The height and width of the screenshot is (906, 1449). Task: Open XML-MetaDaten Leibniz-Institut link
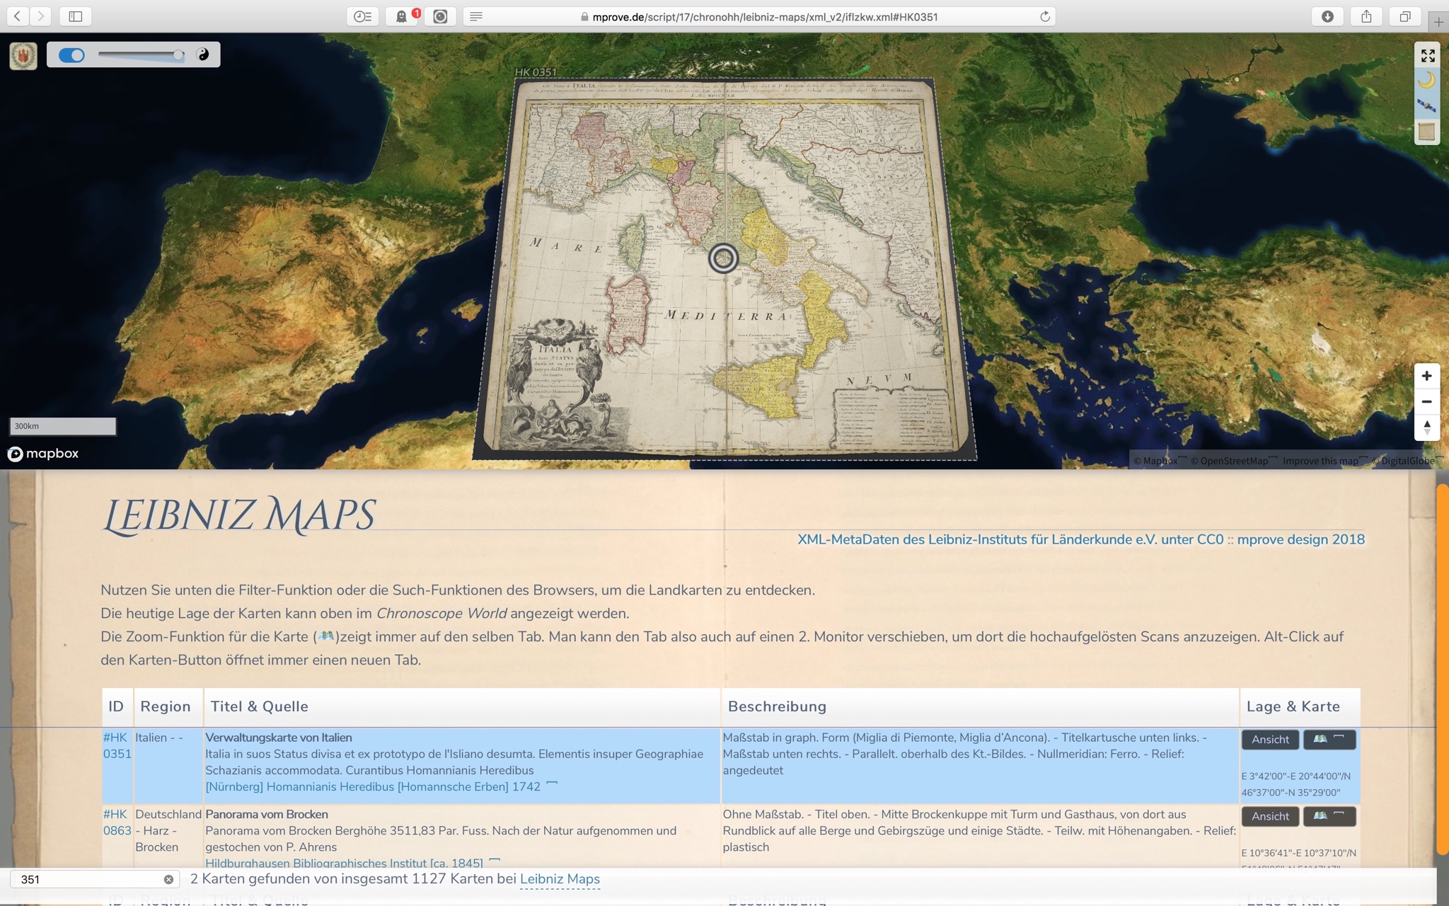pos(1010,539)
